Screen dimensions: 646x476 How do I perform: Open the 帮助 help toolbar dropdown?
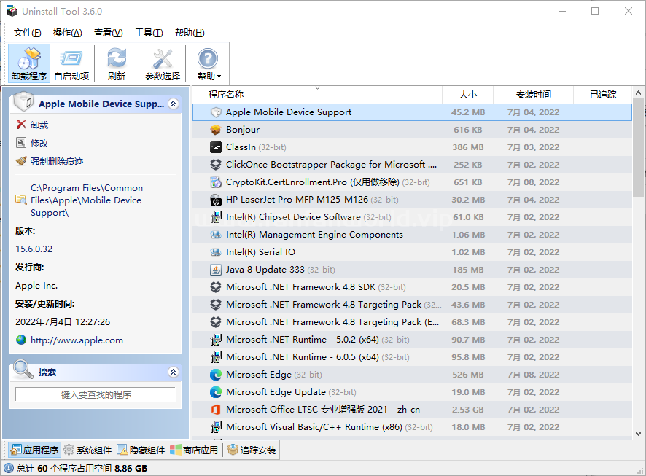tap(208, 64)
